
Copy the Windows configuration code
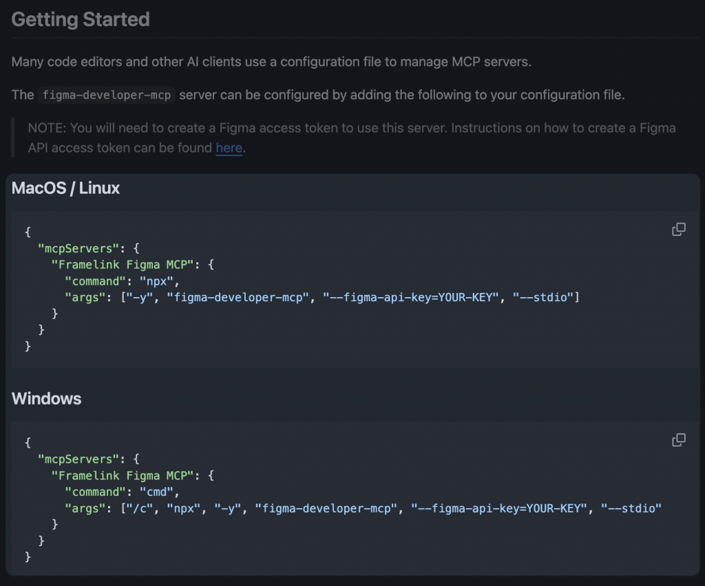coord(678,440)
